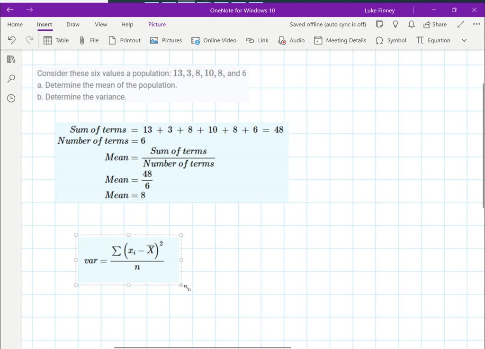The width and height of the screenshot is (485, 349).
Task: Switch to the Draw tab
Action: (73, 24)
